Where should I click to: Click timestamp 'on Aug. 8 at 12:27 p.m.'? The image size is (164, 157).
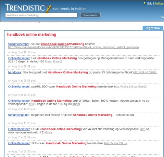click(x=22, y=95)
